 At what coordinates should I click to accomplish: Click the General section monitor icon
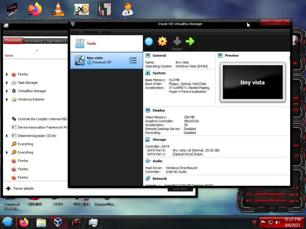(148, 55)
